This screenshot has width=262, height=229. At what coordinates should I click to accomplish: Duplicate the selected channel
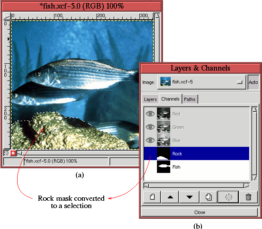click(x=209, y=197)
